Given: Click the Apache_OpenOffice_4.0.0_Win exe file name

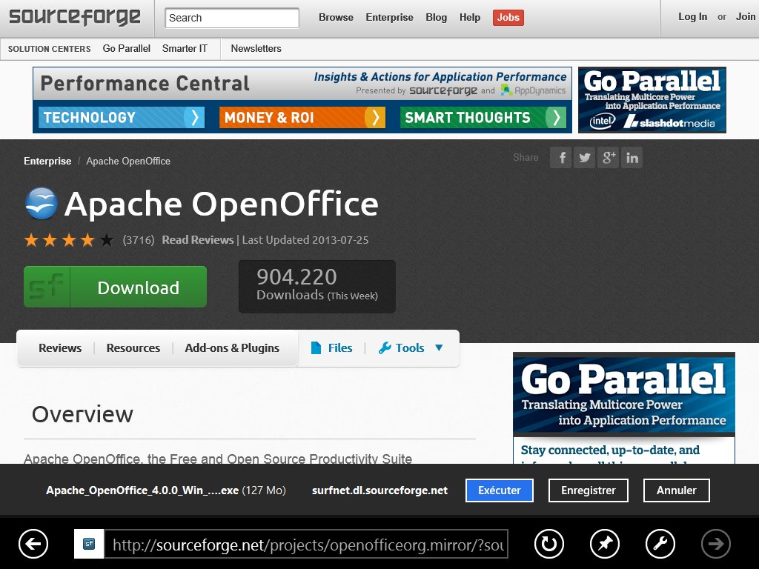Looking at the screenshot, I should pyautogui.click(x=142, y=490).
